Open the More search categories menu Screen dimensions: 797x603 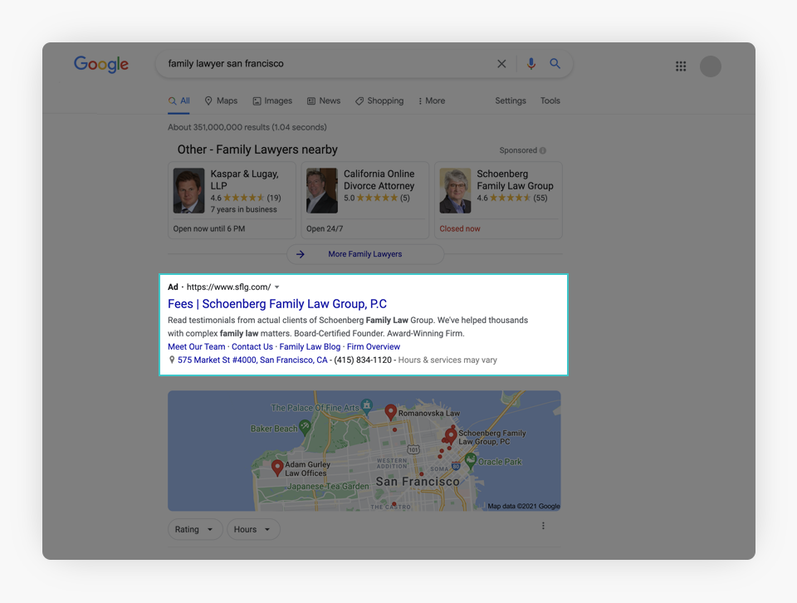pos(432,101)
